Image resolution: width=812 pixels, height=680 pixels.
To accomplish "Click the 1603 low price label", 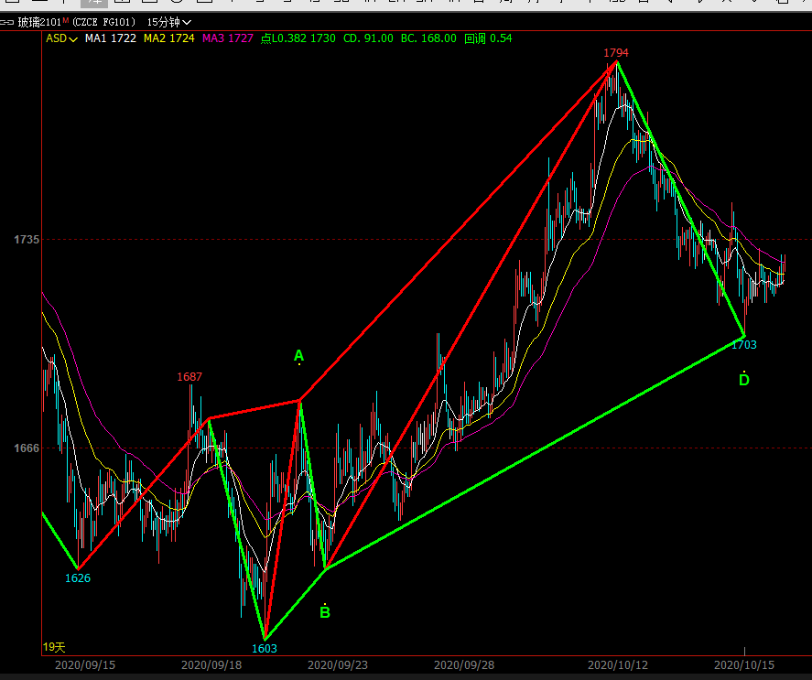I will coord(265,648).
